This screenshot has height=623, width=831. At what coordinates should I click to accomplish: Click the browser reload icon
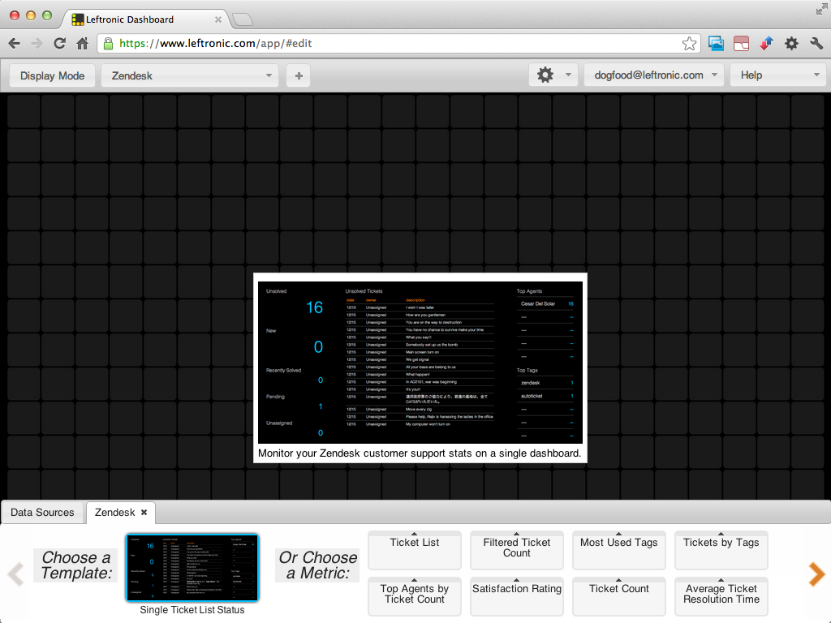[x=59, y=44]
